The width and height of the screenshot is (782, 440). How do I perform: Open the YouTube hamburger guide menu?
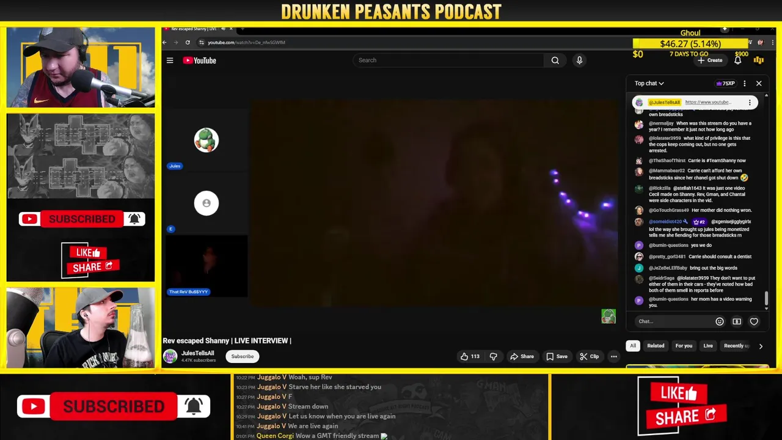(x=170, y=61)
